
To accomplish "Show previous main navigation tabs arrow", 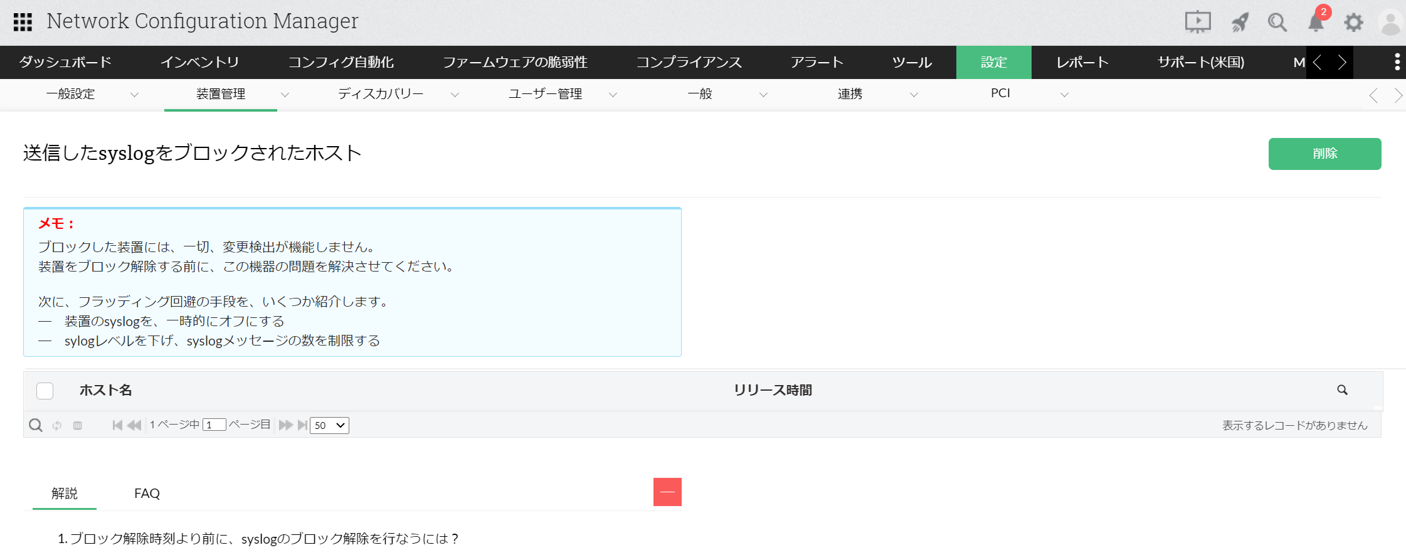I will coord(1318,62).
